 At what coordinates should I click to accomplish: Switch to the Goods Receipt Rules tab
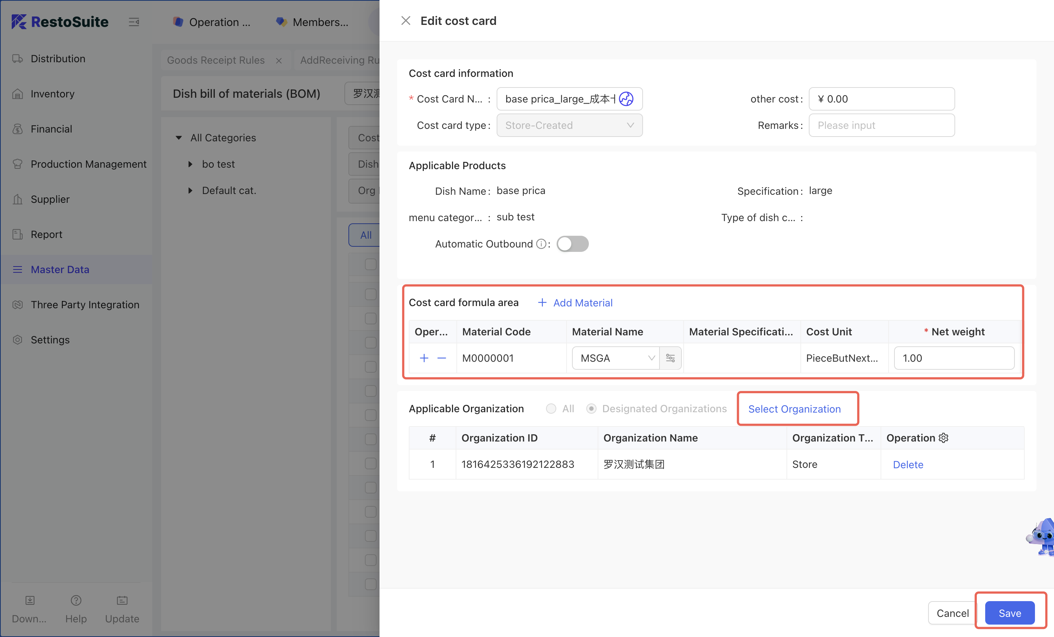coord(216,60)
